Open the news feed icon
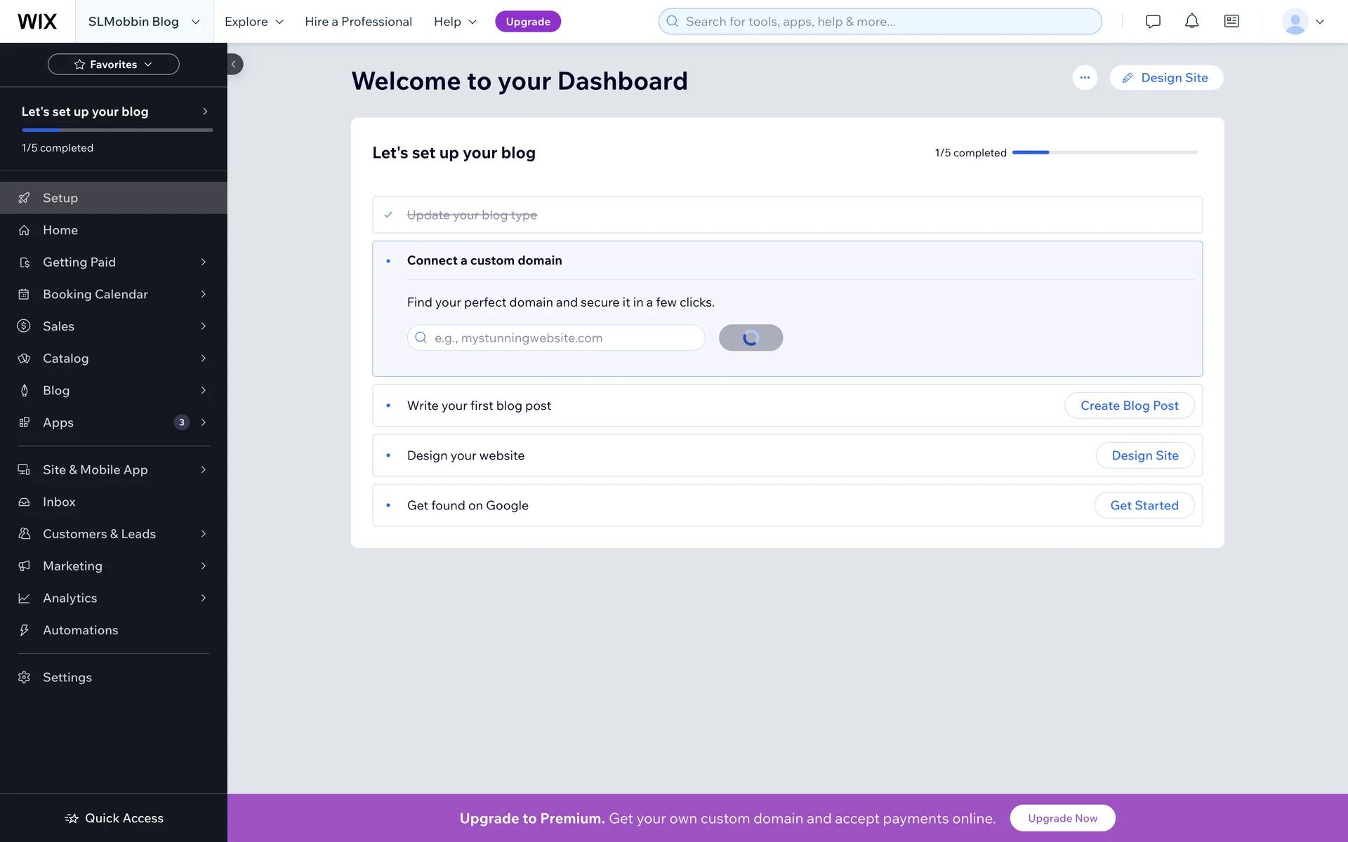 1231,21
